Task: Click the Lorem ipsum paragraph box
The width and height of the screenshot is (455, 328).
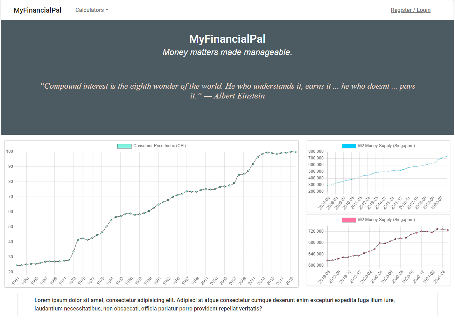Action: tap(227, 305)
